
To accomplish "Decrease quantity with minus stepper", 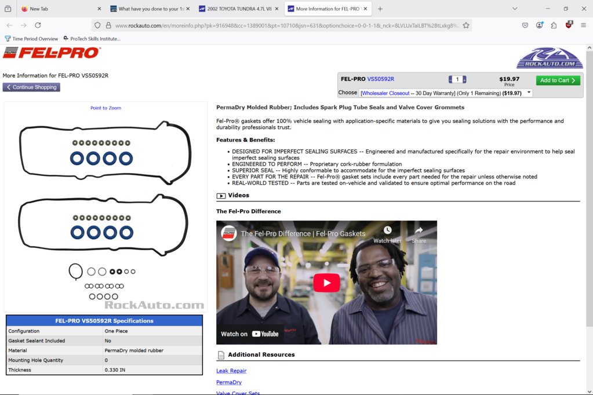I will coord(450,79).
